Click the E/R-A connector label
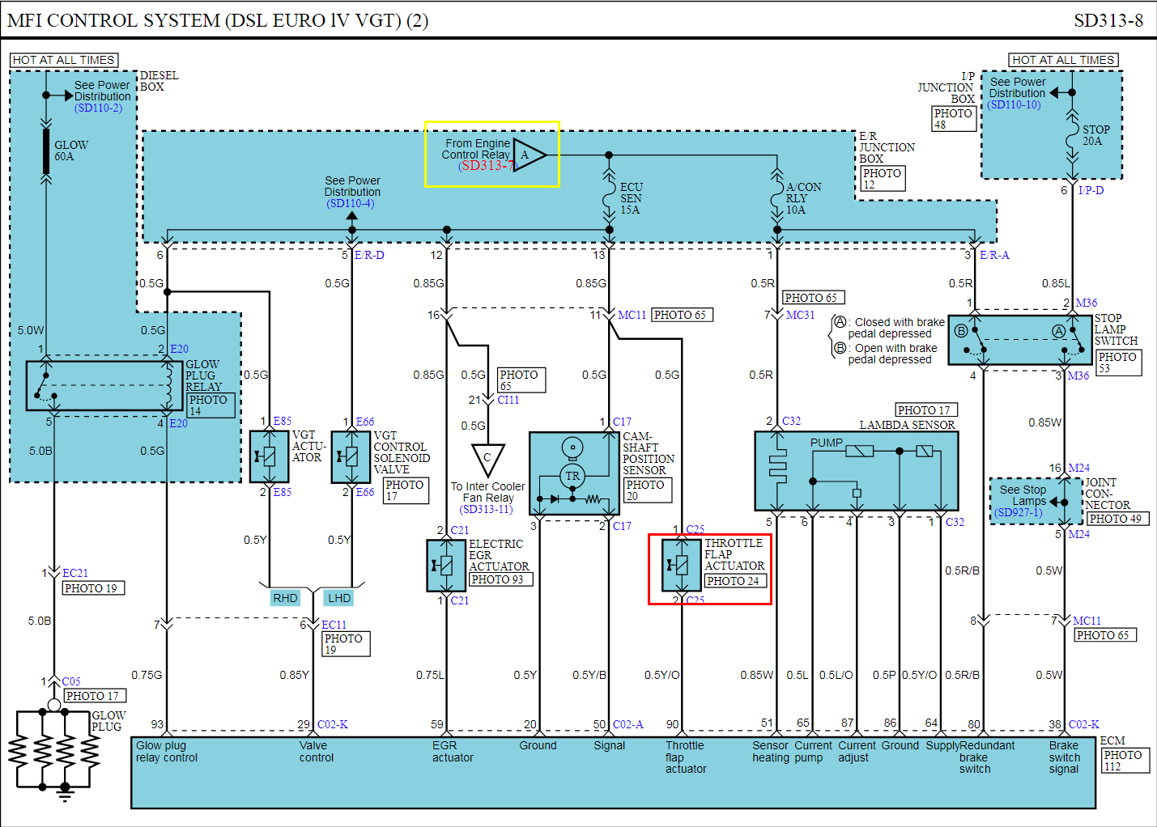Viewport: 1157px width, 827px height. pyautogui.click(x=994, y=255)
